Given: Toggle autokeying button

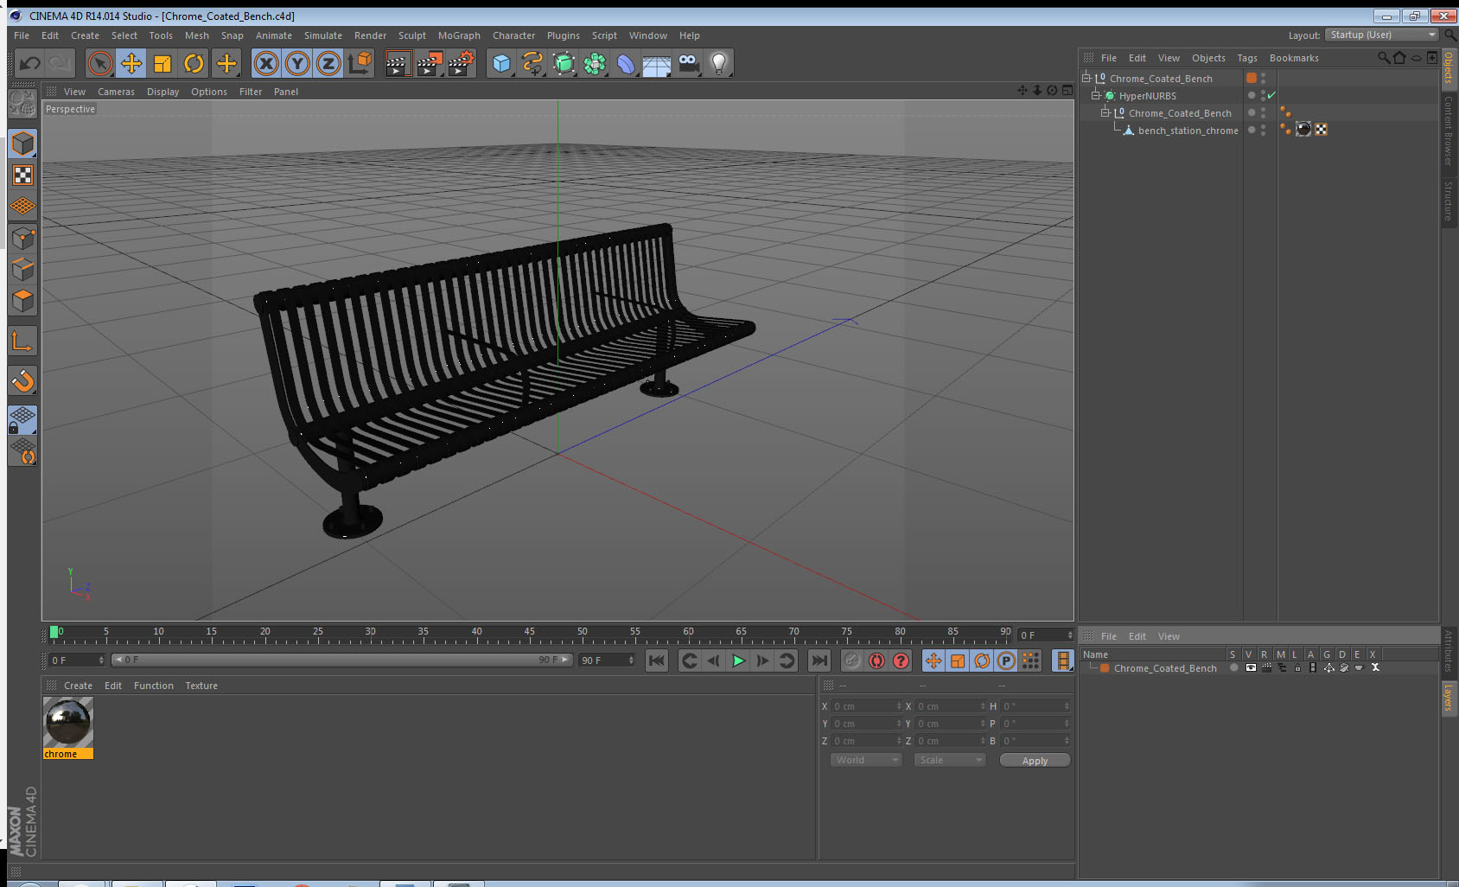Looking at the screenshot, I should pyautogui.click(x=876, y=660).
